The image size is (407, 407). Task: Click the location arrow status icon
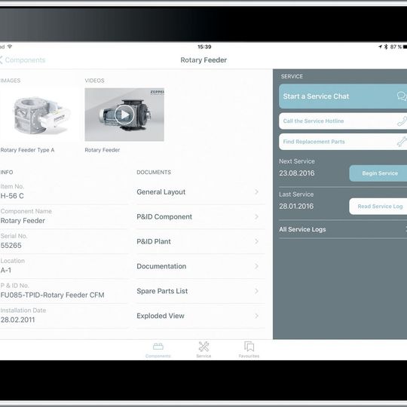381,47
